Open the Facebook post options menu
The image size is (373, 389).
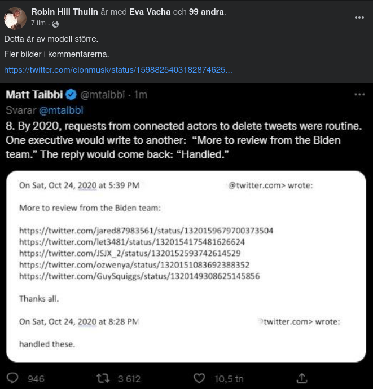tap(359, 17)
